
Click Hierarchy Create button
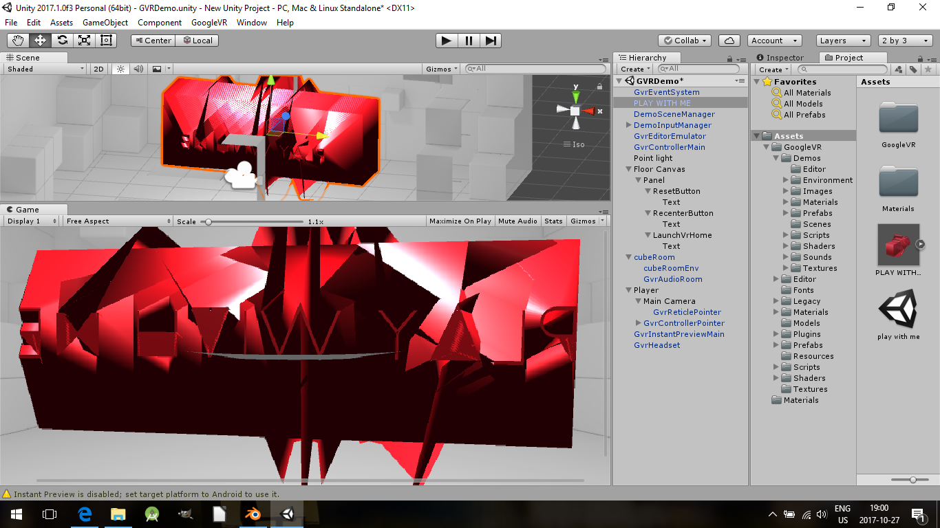coord(634,69)
